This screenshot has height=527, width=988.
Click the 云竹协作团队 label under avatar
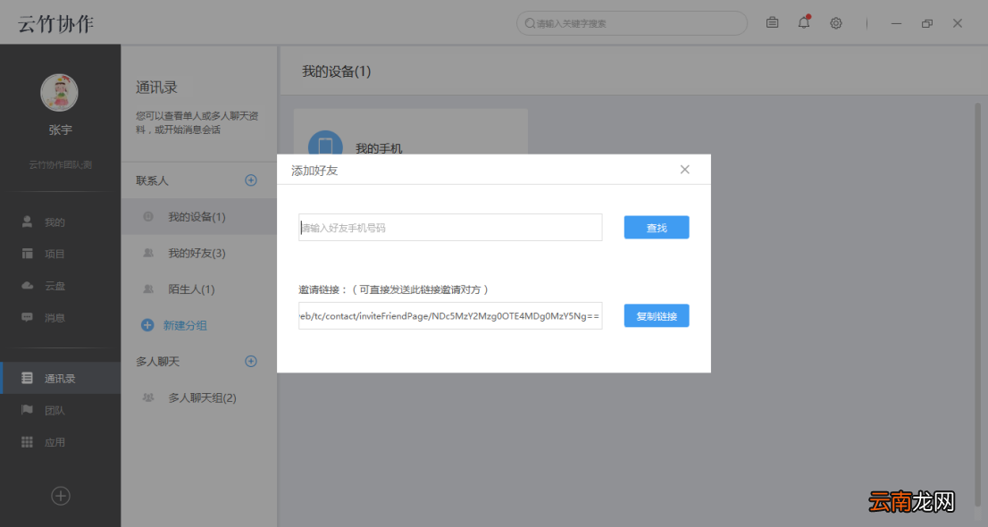[61, 164]
